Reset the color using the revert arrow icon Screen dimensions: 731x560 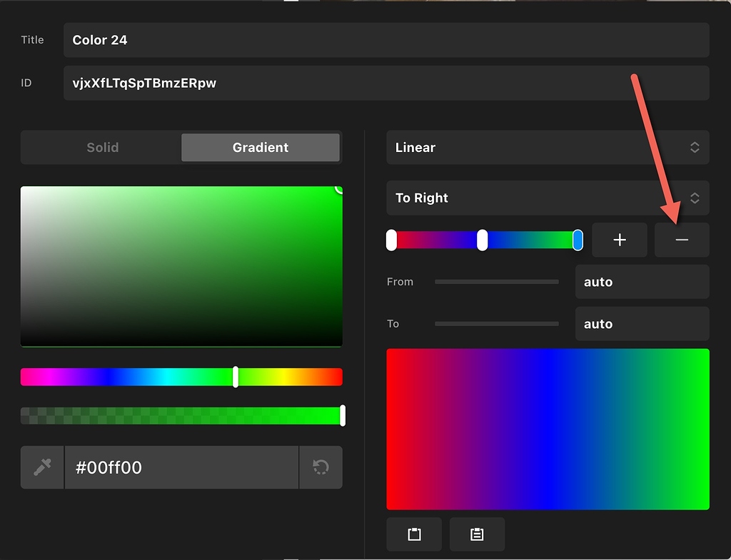(x=321, y=467)
